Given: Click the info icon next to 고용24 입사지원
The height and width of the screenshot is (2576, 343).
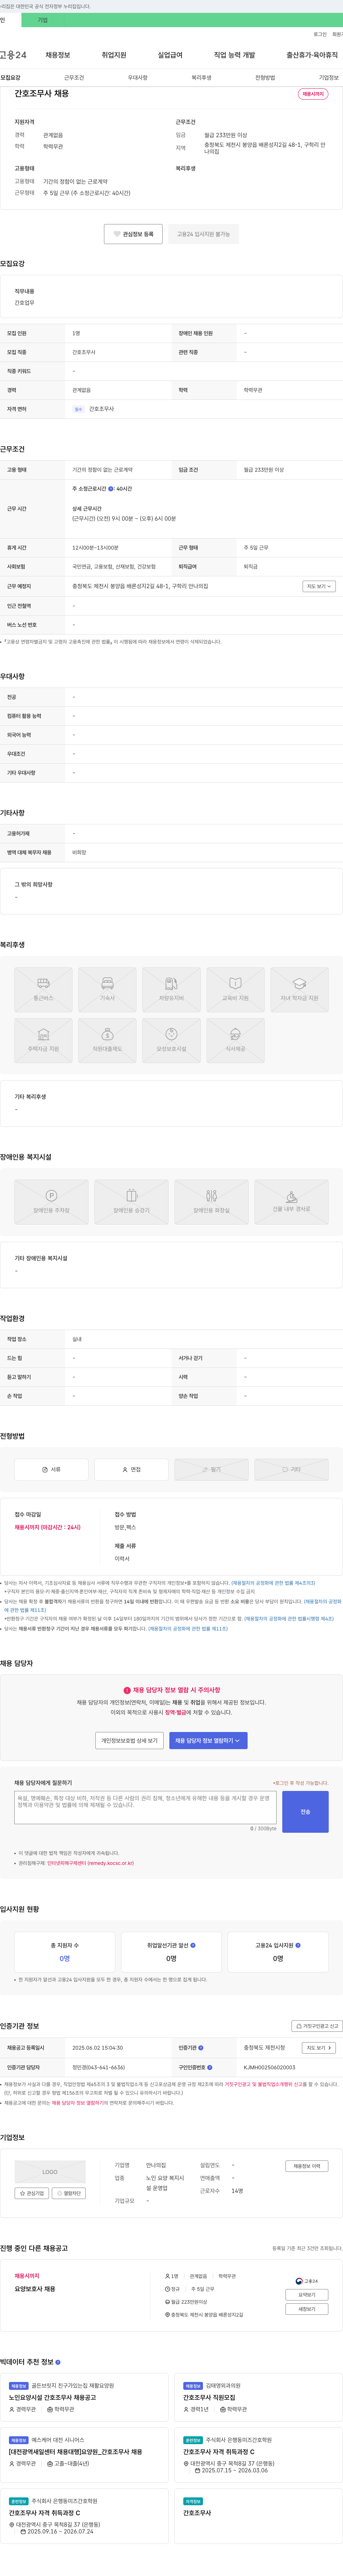Looking at the screenshot, I should 298,1945.
